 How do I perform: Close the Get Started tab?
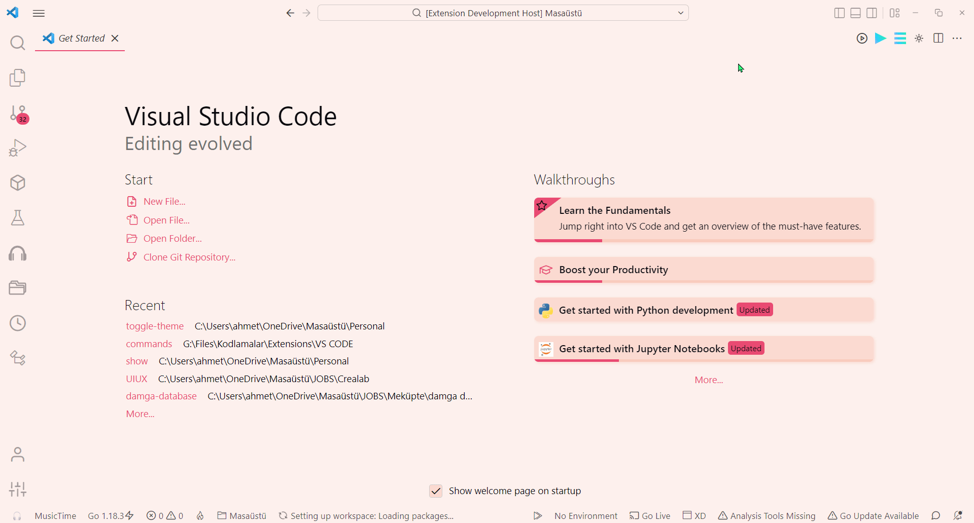pos(115,39)
